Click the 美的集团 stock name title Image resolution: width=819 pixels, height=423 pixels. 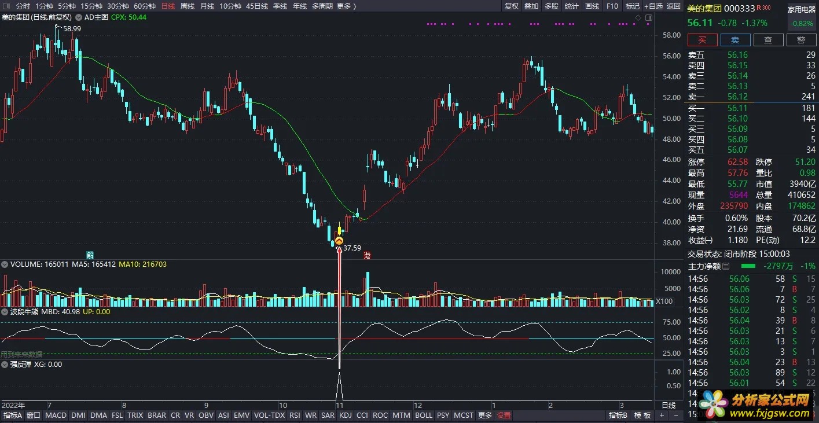pyautogui.click(x=704, y=8)
